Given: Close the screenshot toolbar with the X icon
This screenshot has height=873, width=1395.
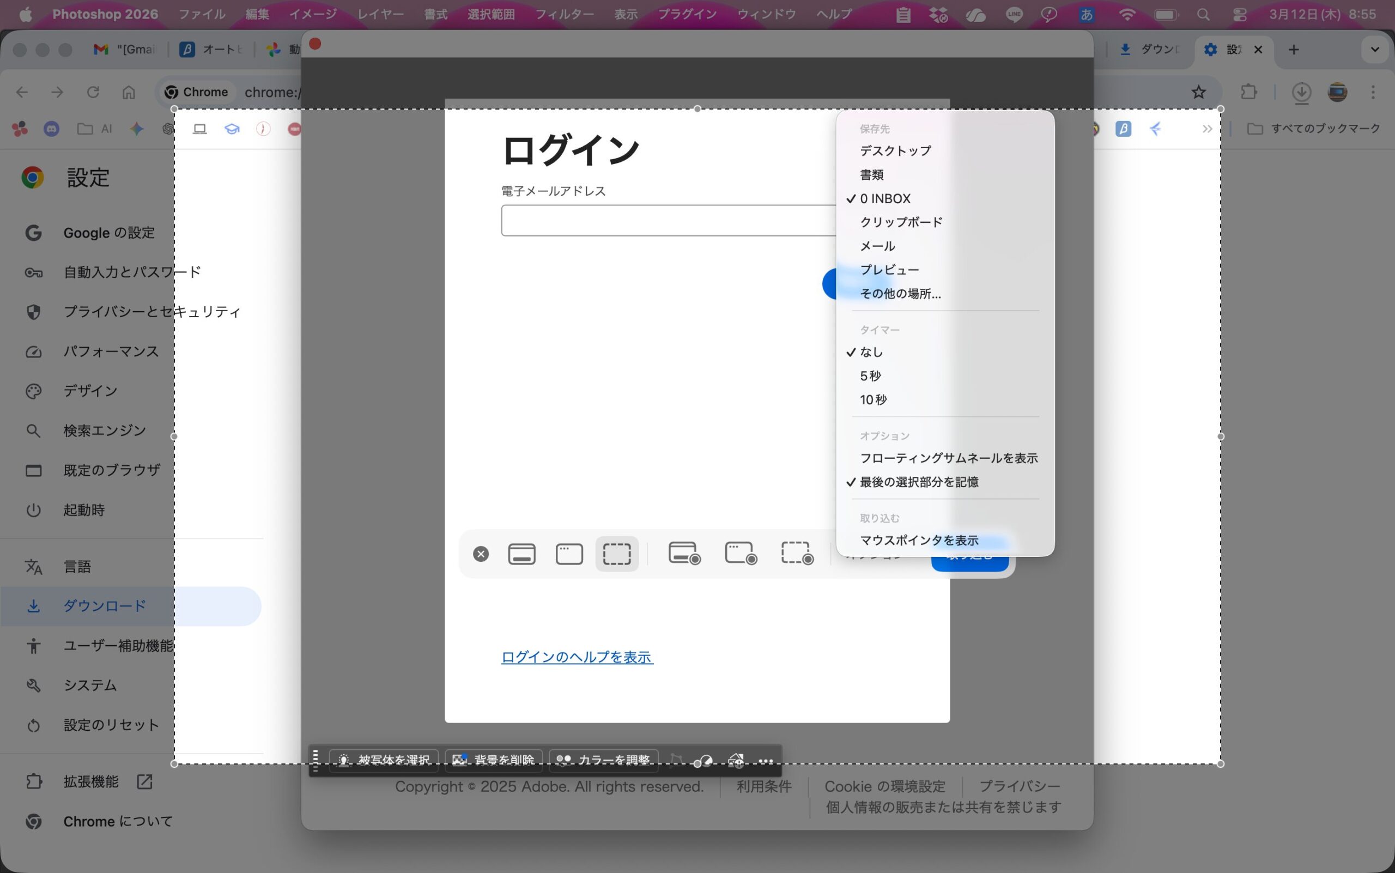Looking at the screenshot, I should pos(481,554).
